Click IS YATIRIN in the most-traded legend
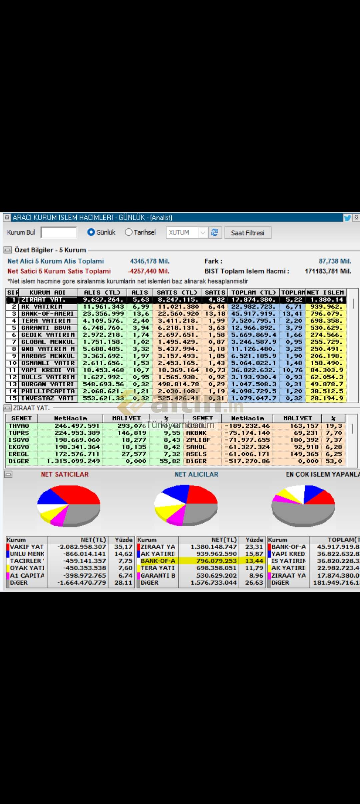The image size is (360, 804). pos(288,561)
